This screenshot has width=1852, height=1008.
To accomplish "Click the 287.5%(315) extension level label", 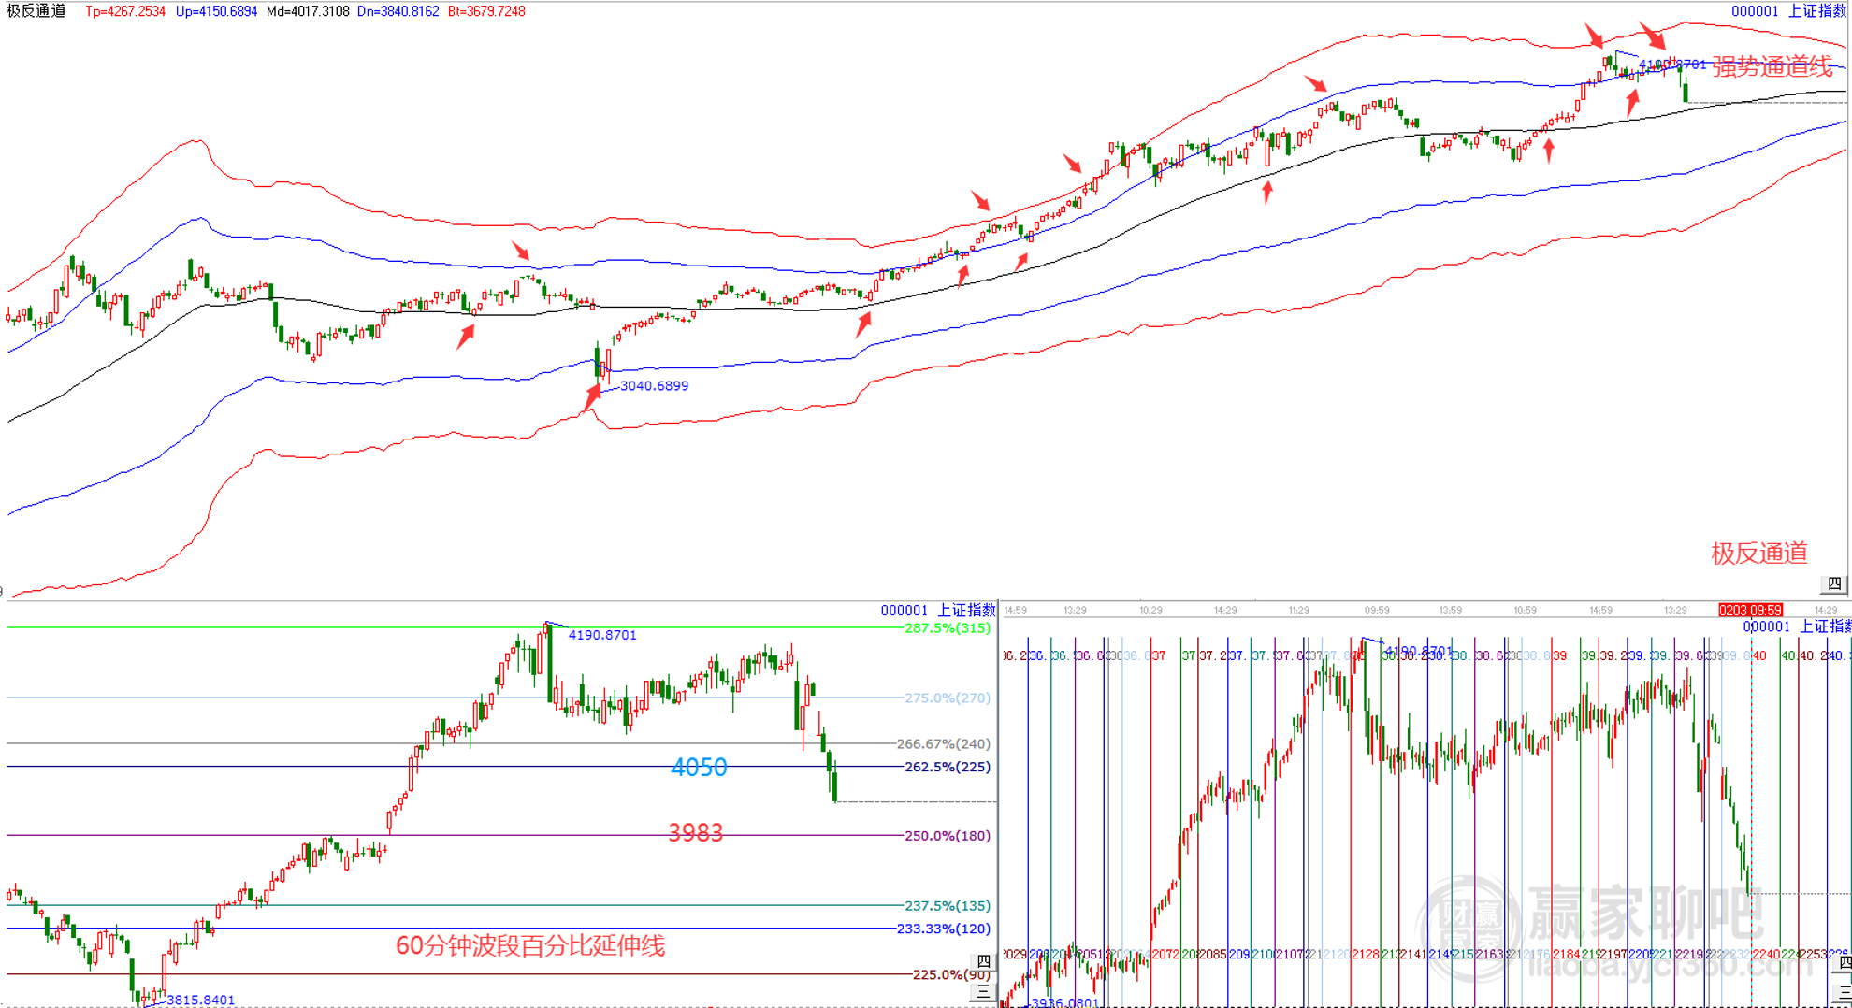I will tap(947, 627).
